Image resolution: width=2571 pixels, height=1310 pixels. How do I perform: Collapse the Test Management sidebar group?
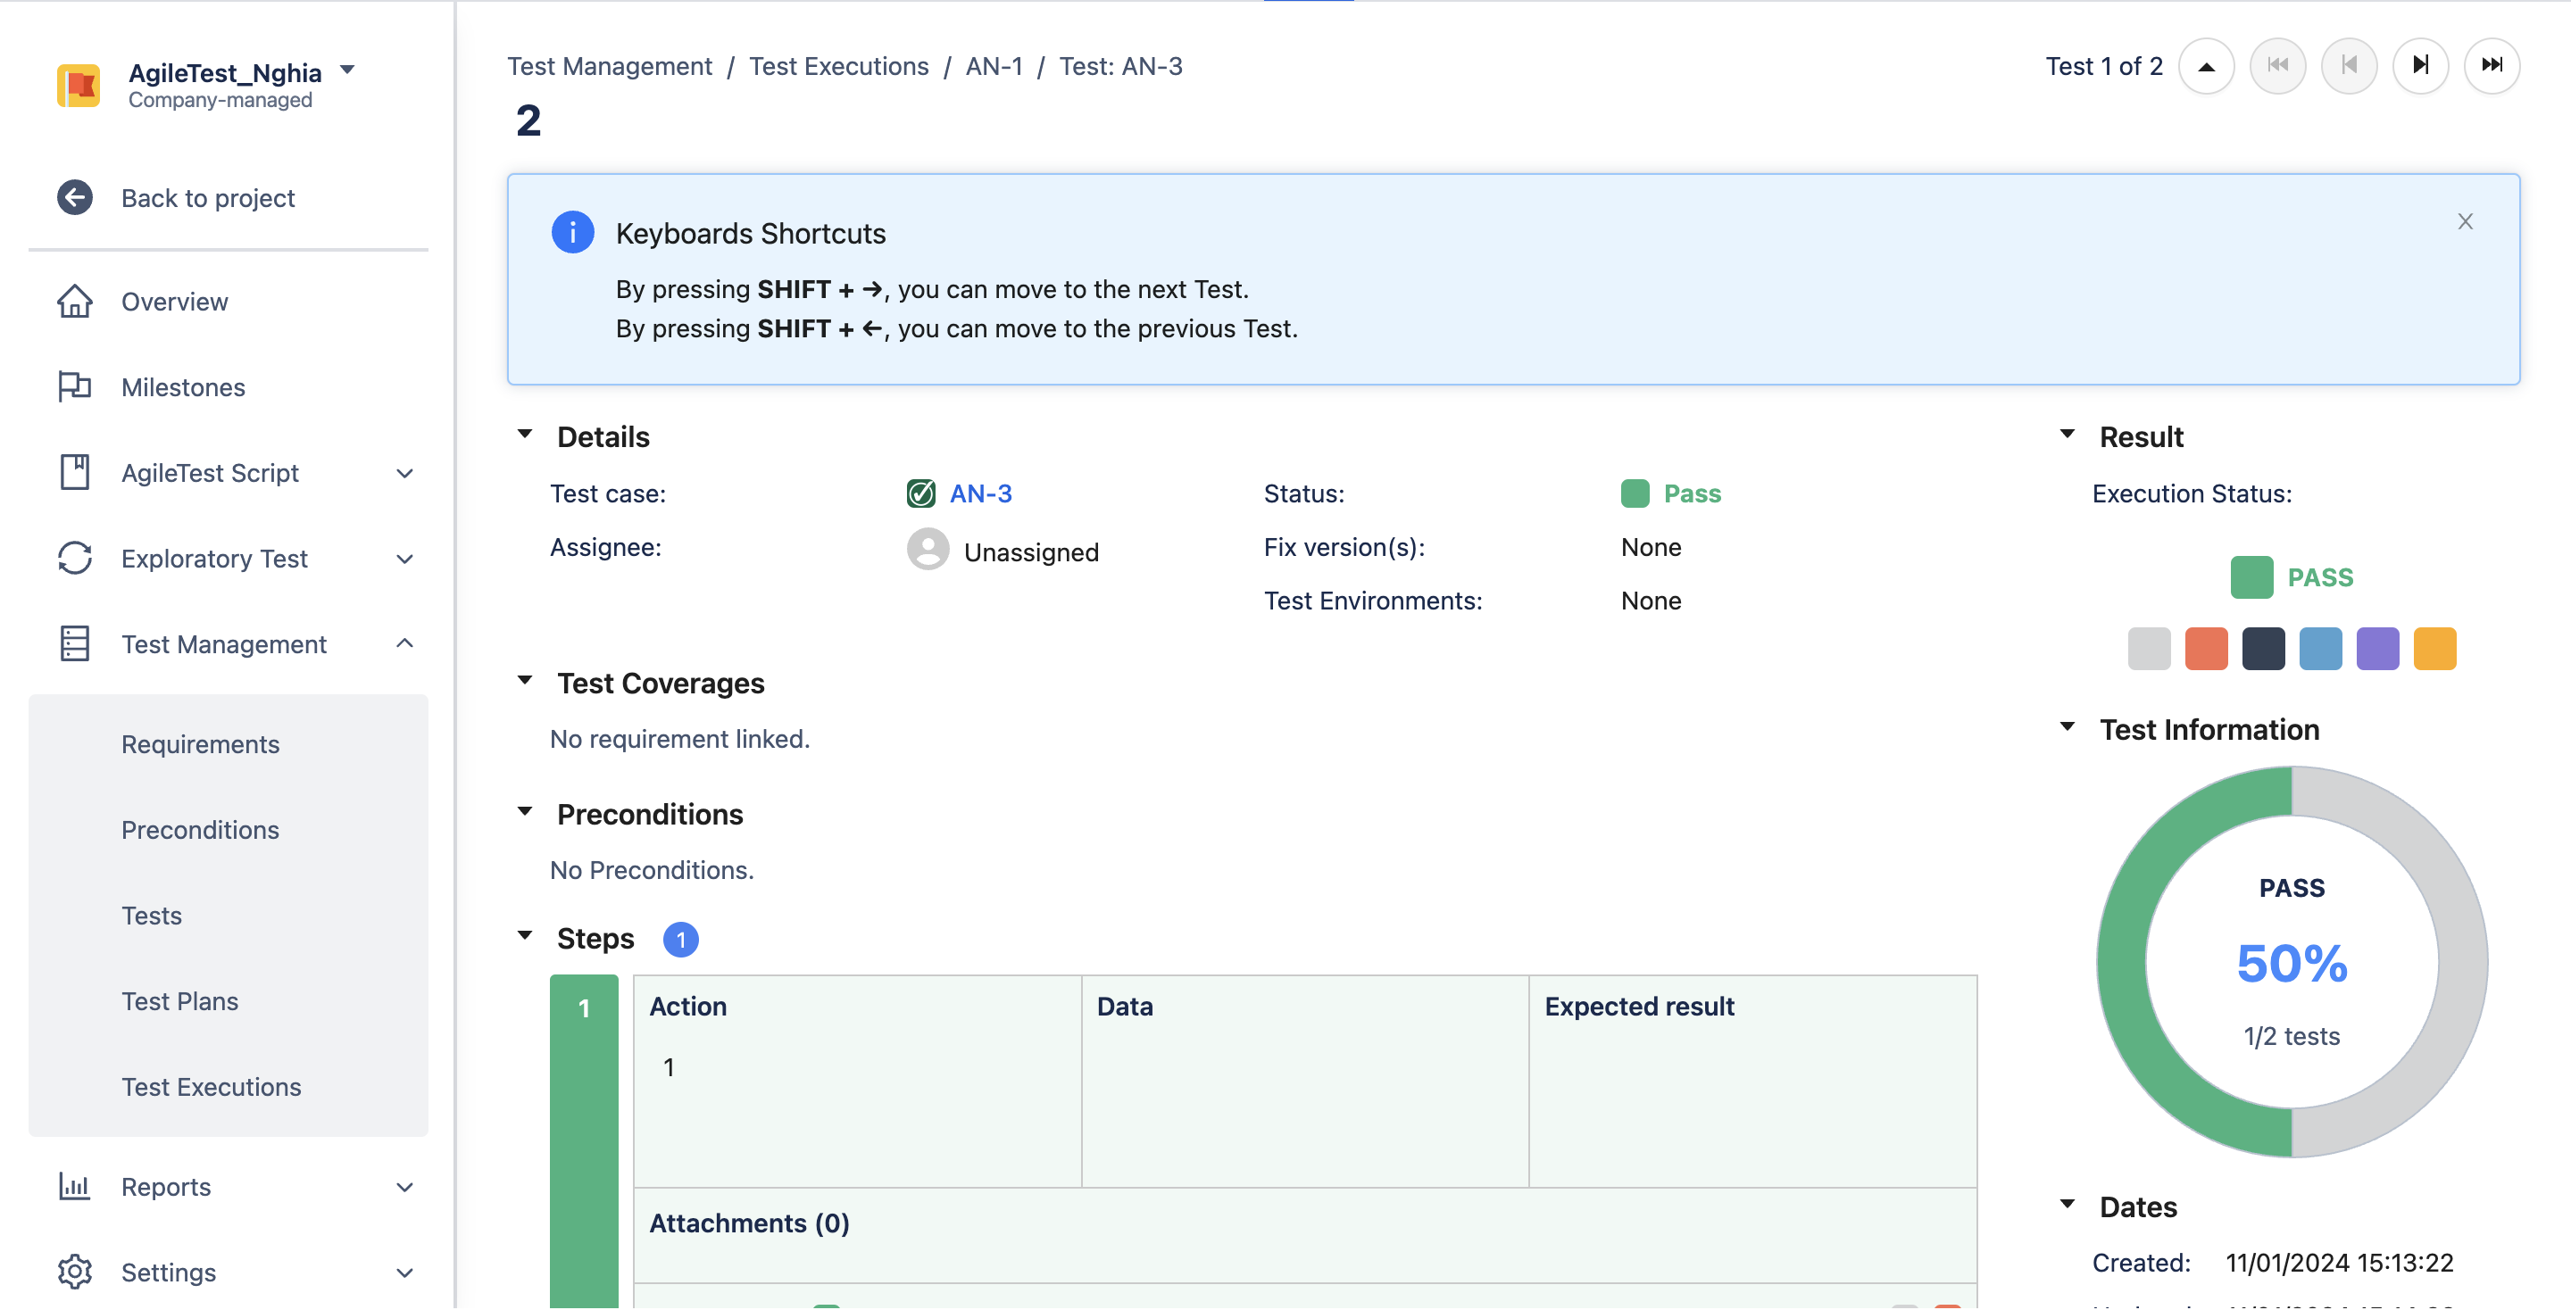click(404, 643)
